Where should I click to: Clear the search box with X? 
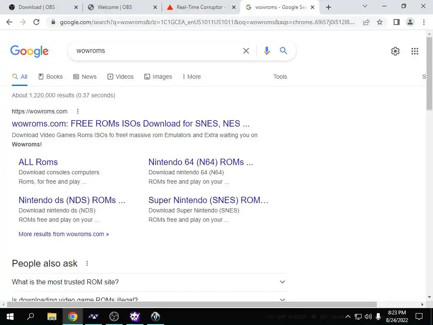point(246,51)
